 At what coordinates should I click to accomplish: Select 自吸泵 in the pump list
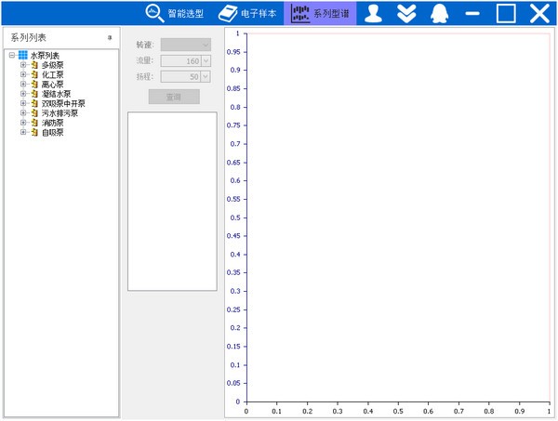coord(52,133)
